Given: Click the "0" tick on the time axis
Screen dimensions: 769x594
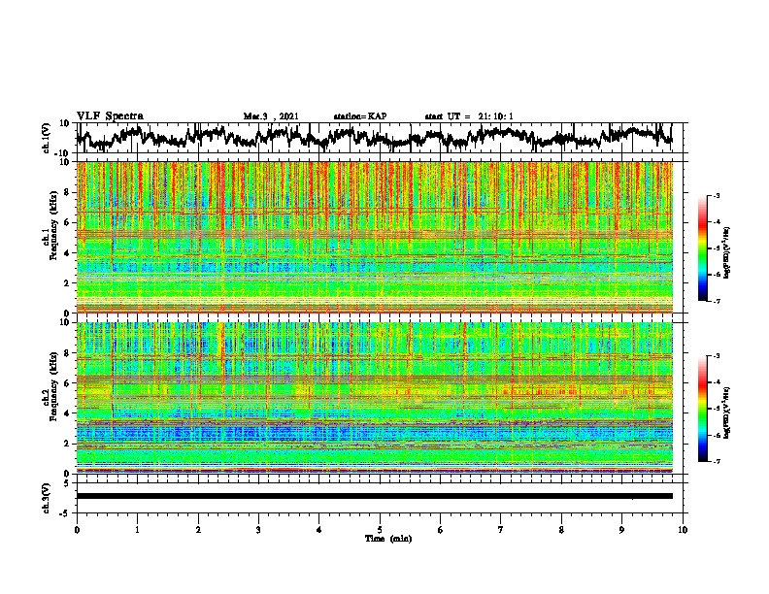Looking at the screenshot, I should point(77,530).
